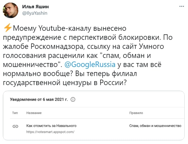Click the chain link type icon
Viewport: 188px width, 144px height.
point(15,126)
